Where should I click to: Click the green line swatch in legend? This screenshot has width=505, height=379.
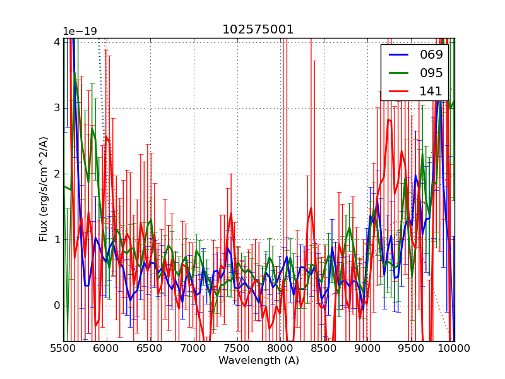coord(399,73)
